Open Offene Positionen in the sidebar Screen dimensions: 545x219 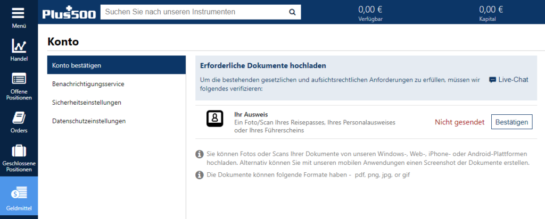click(19, 87)
